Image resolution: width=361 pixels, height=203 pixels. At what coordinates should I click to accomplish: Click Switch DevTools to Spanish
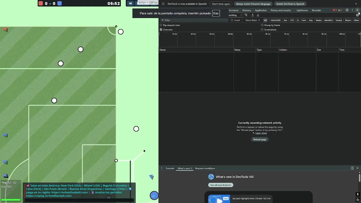(290, 4)
